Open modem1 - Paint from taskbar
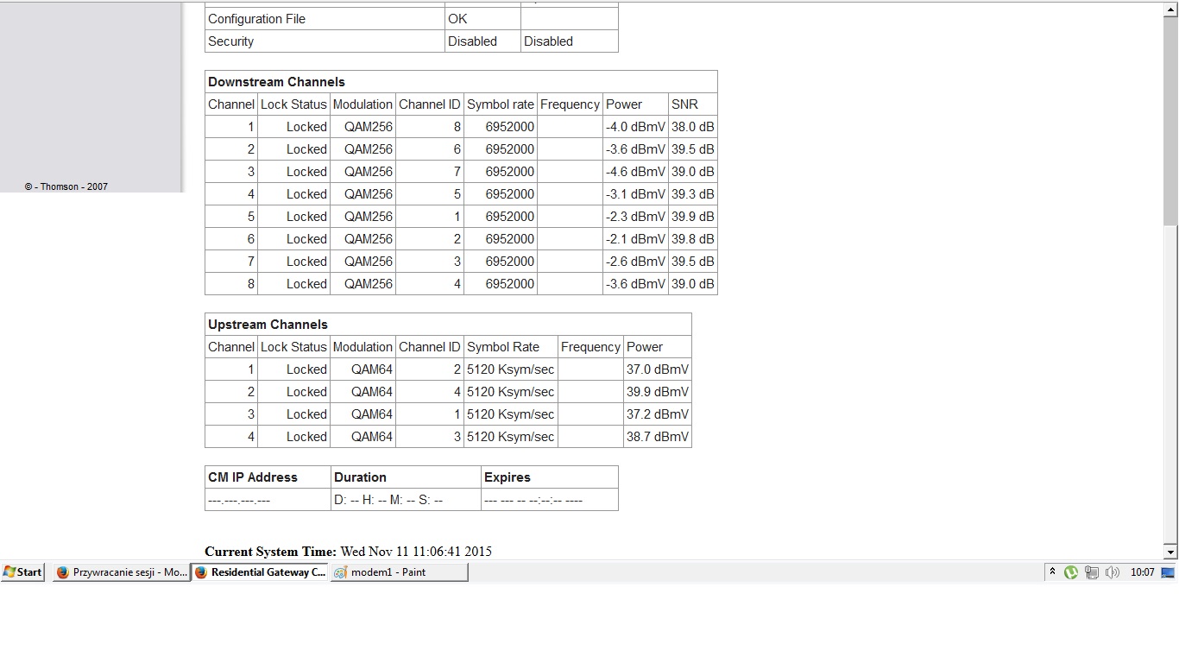This screenshot has height=663, width=1179. 399,571
